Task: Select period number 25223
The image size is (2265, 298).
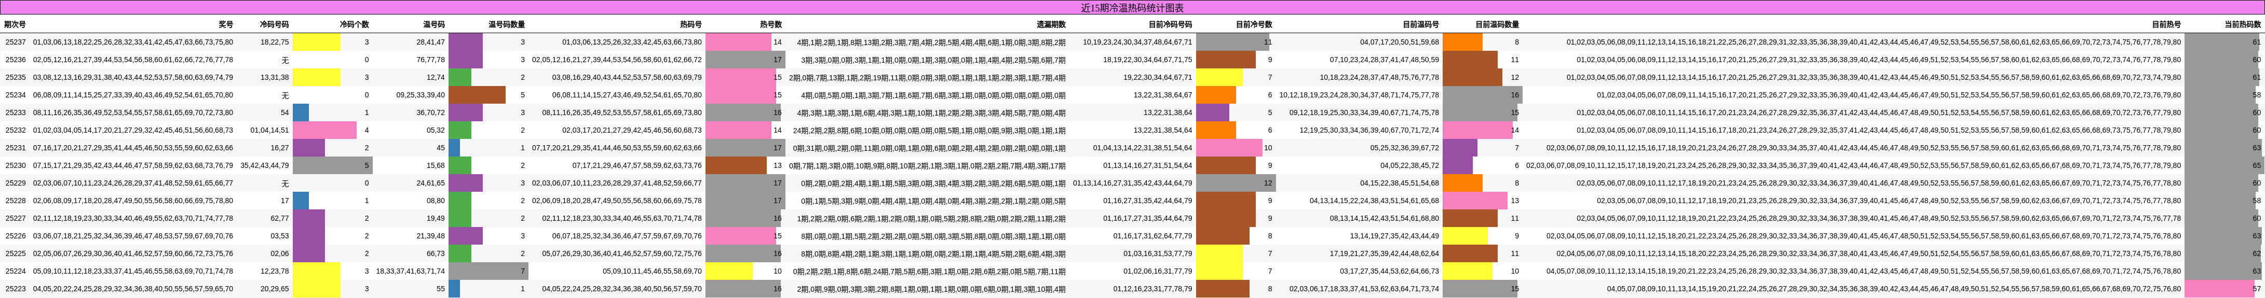Action: 16,288
